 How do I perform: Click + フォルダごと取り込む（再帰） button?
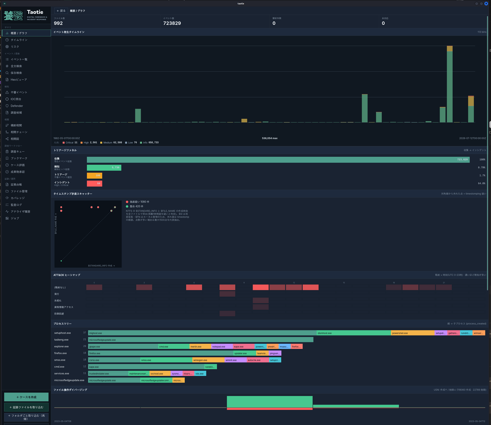[26, 417]
